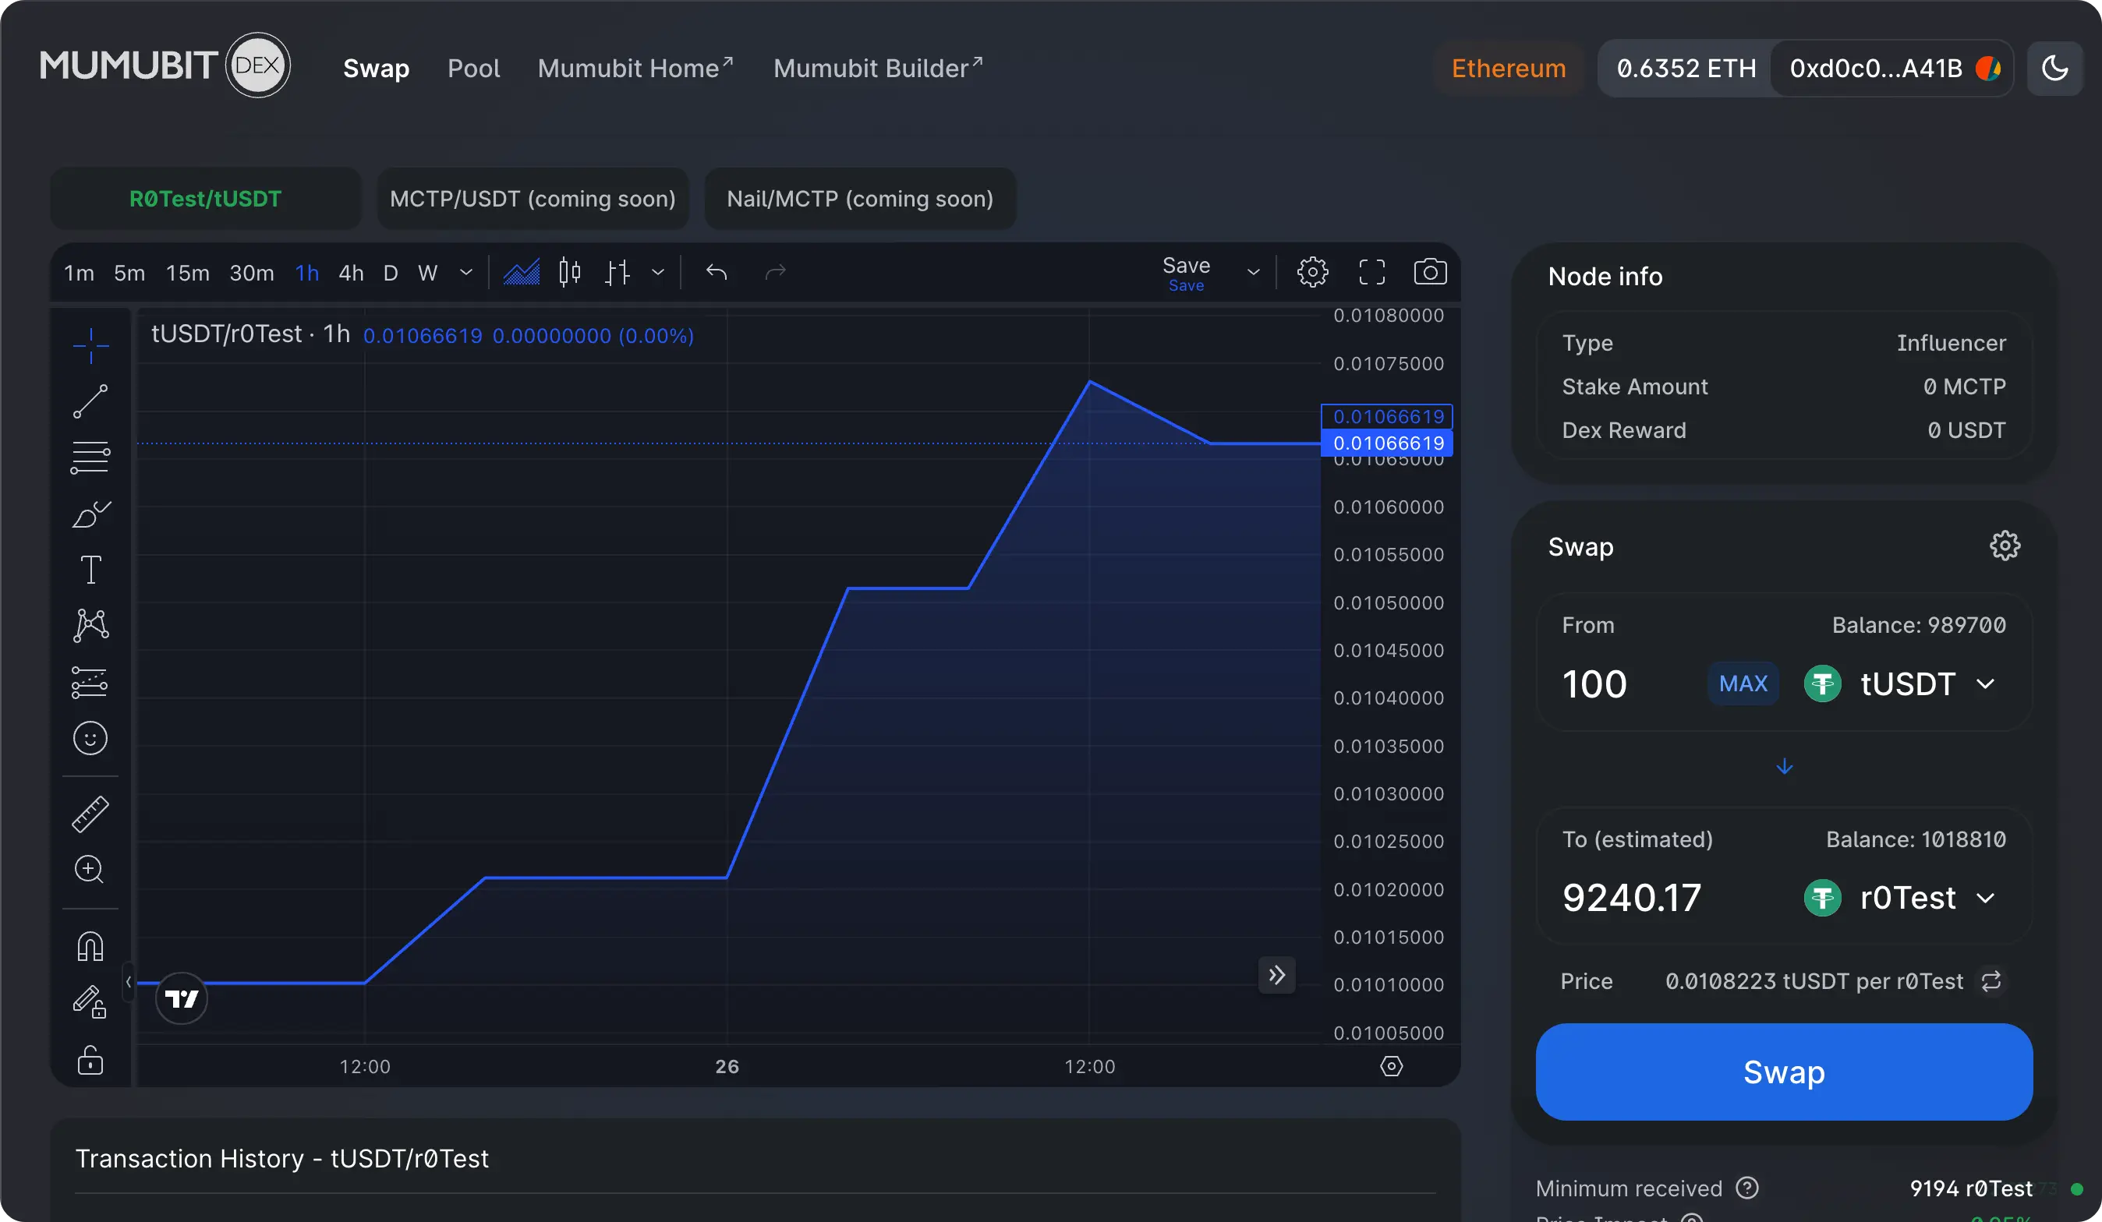2102x1222 pixels.
Task: Open the tUSDT token dropdown
Action: pos(1901,684)
